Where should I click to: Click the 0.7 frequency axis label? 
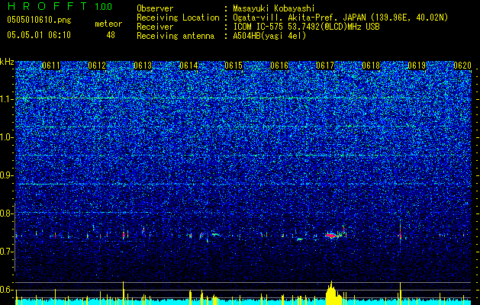pos(7,252)
